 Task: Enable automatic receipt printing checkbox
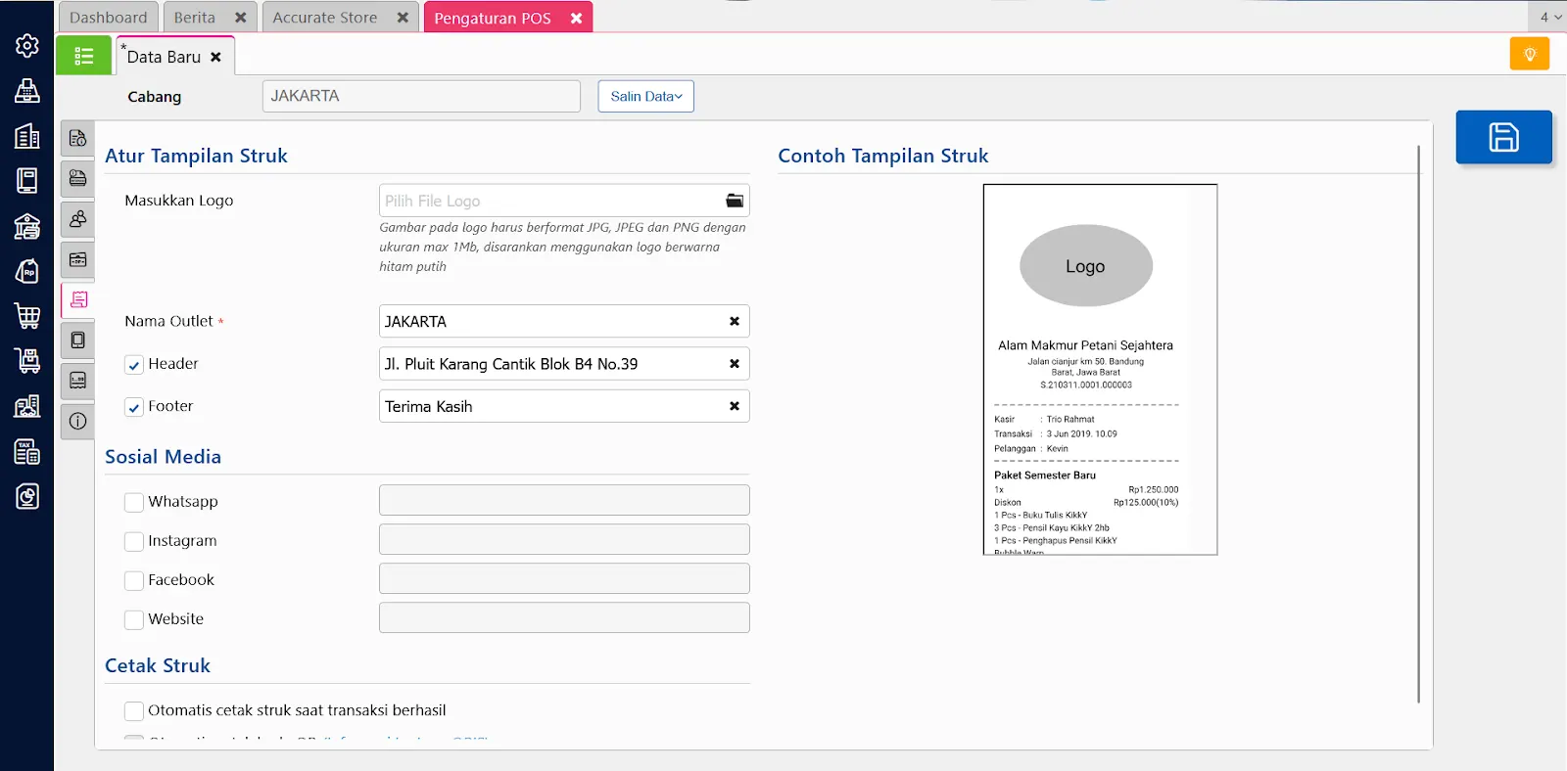[134, 711]
